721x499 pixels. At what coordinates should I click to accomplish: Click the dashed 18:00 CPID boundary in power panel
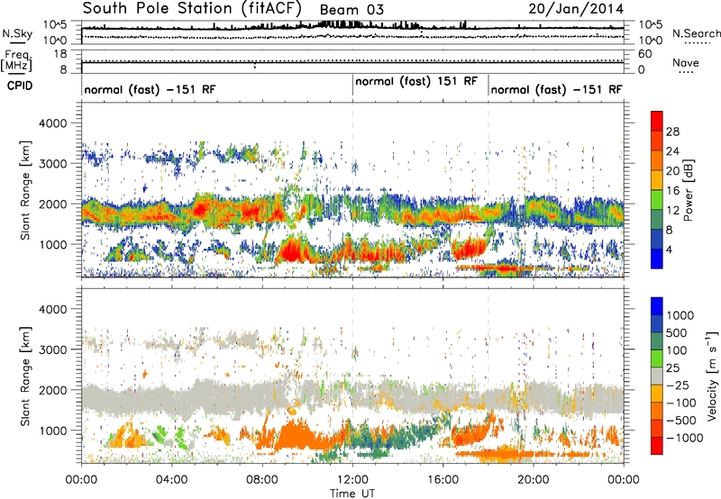tap(488, 189)
